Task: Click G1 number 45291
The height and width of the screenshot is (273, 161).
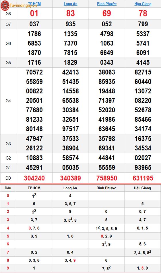Action: pyautogui.click(x=34, y=168)
